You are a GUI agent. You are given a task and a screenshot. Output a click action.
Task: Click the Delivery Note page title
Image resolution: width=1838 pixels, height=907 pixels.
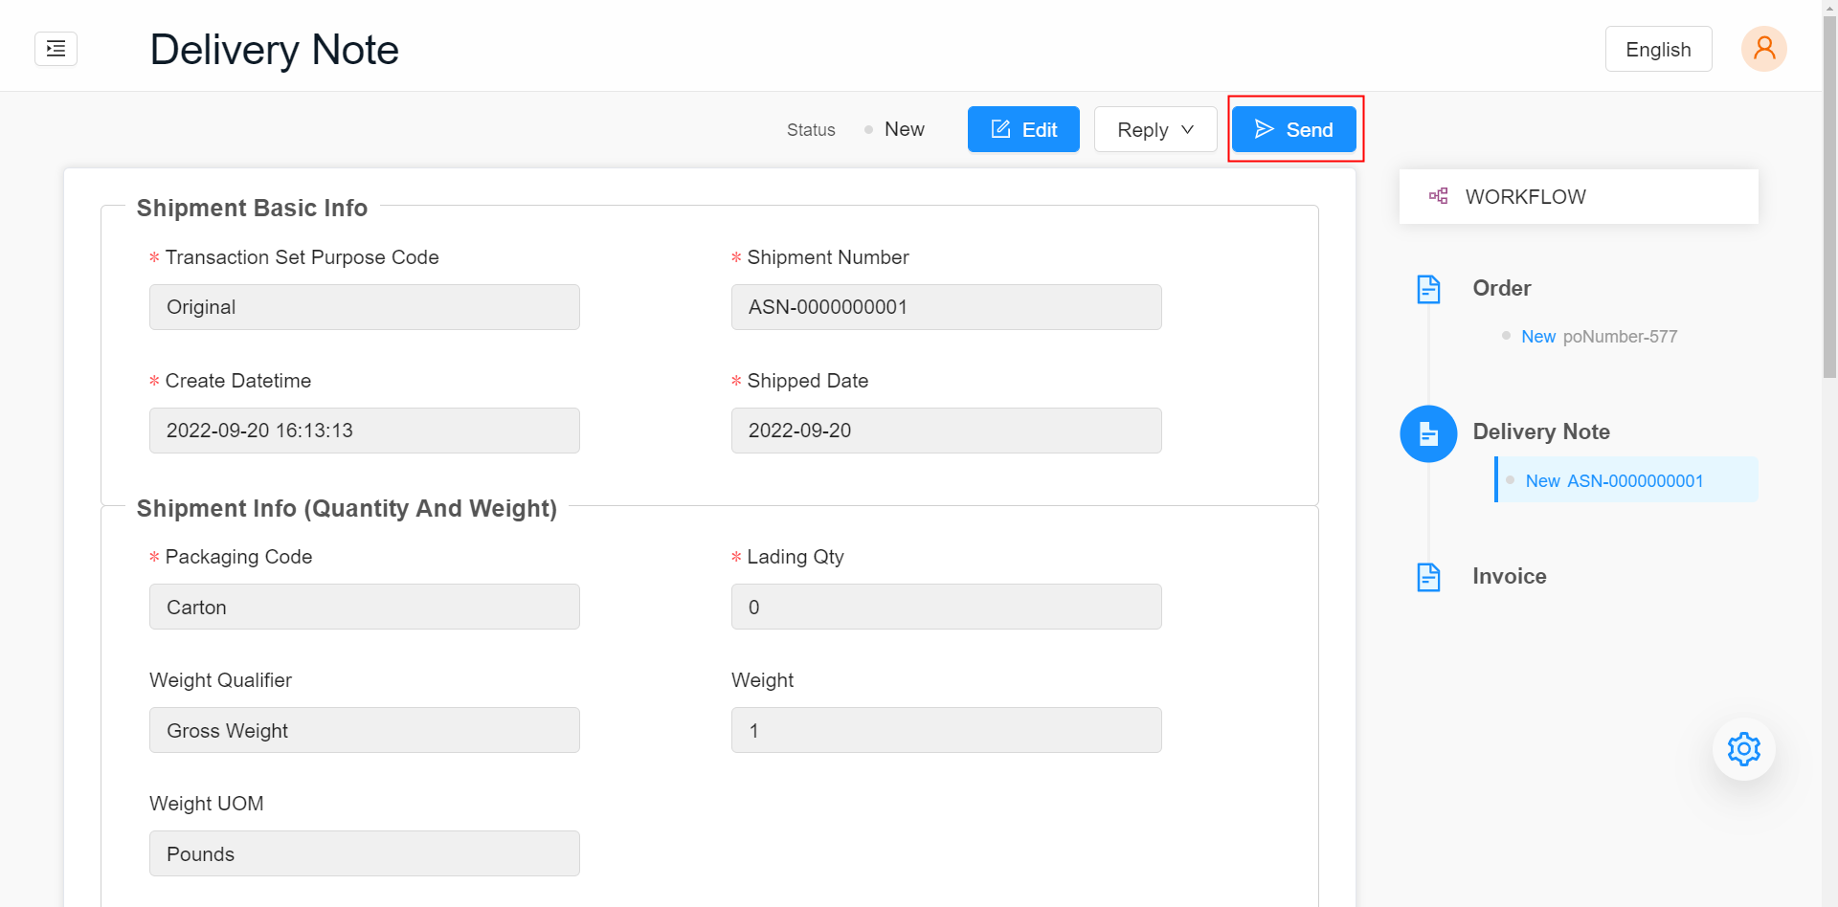point(274,49)
